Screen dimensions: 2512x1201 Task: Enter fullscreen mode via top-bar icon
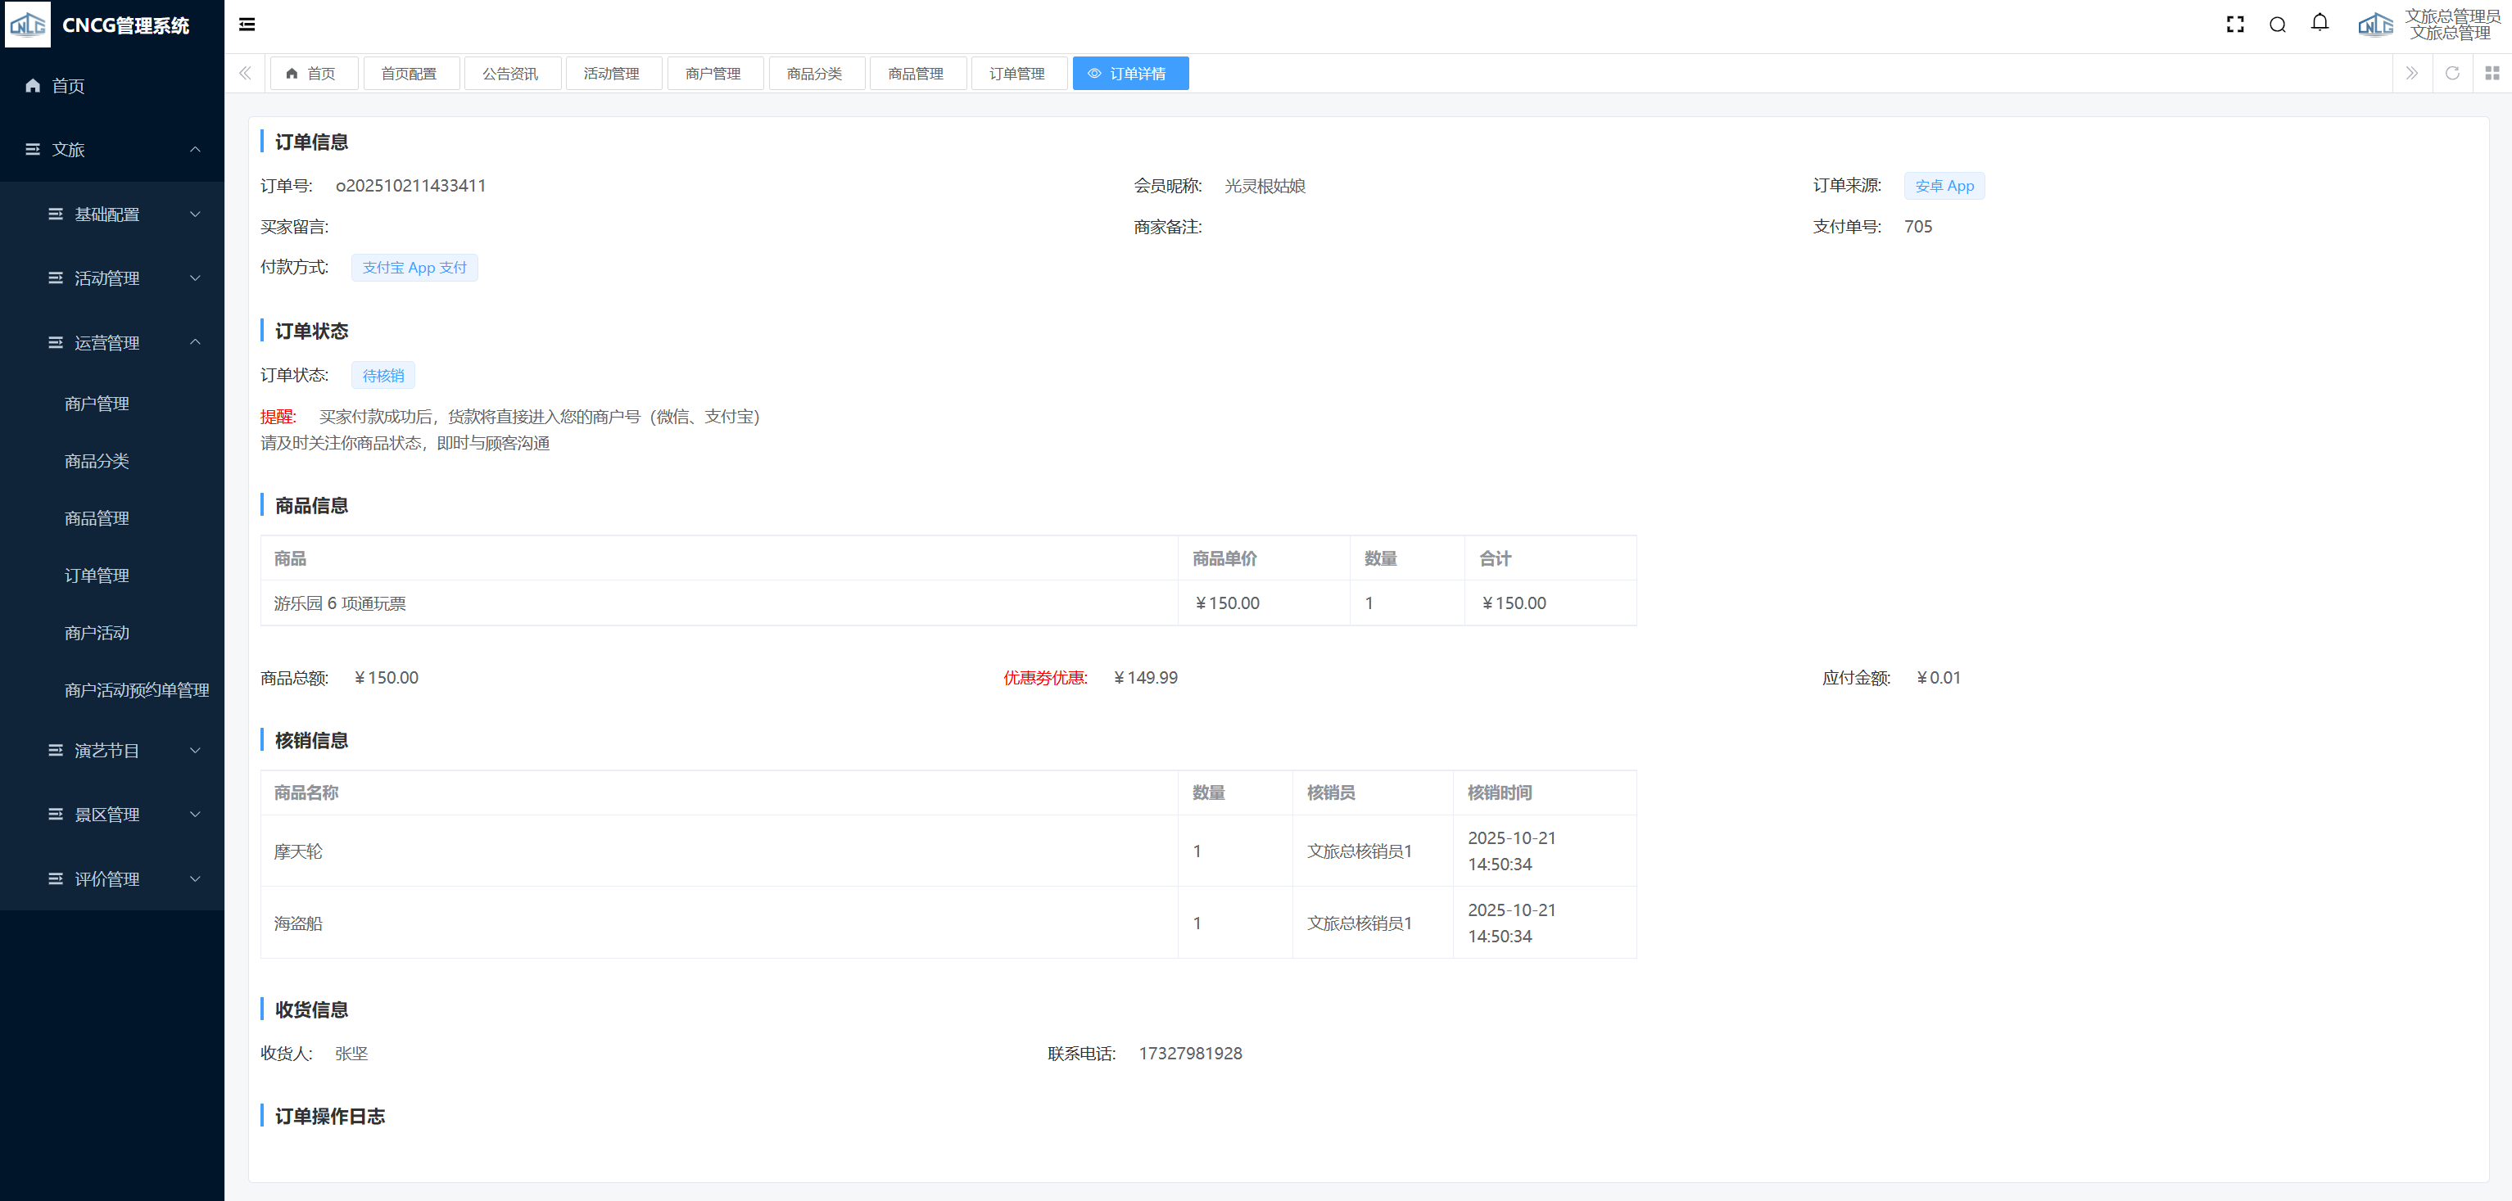pyautogui.click(x=2235, y=25)
